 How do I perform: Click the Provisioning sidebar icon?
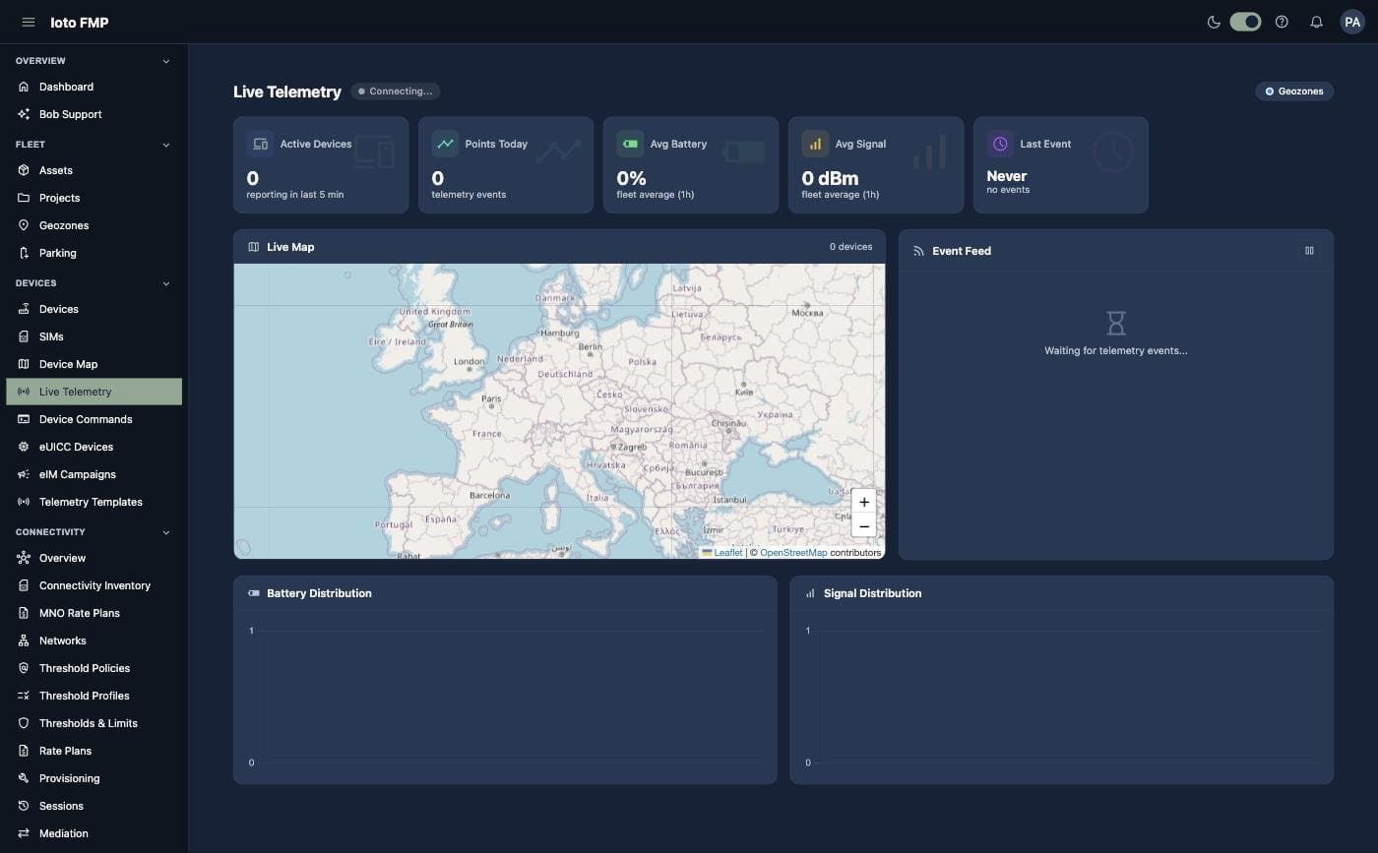click(x=24, y=778)
